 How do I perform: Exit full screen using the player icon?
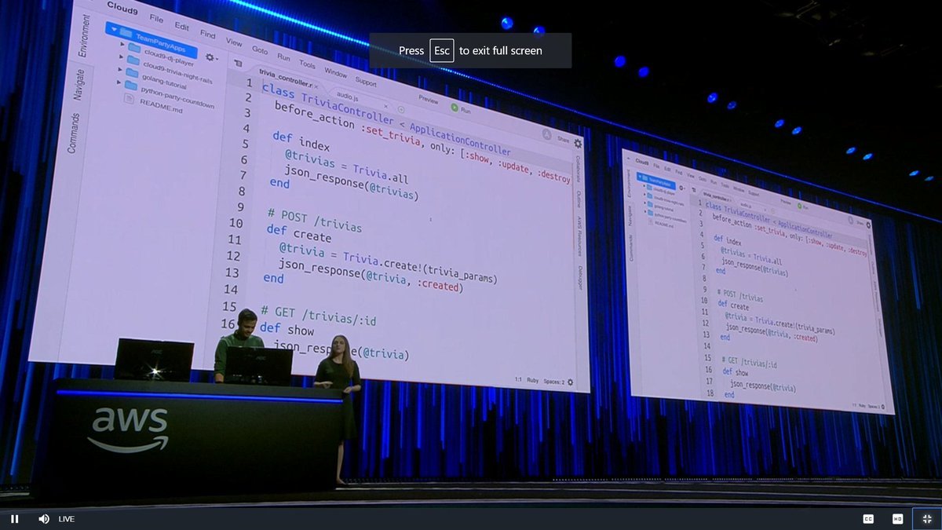[926, 519]
